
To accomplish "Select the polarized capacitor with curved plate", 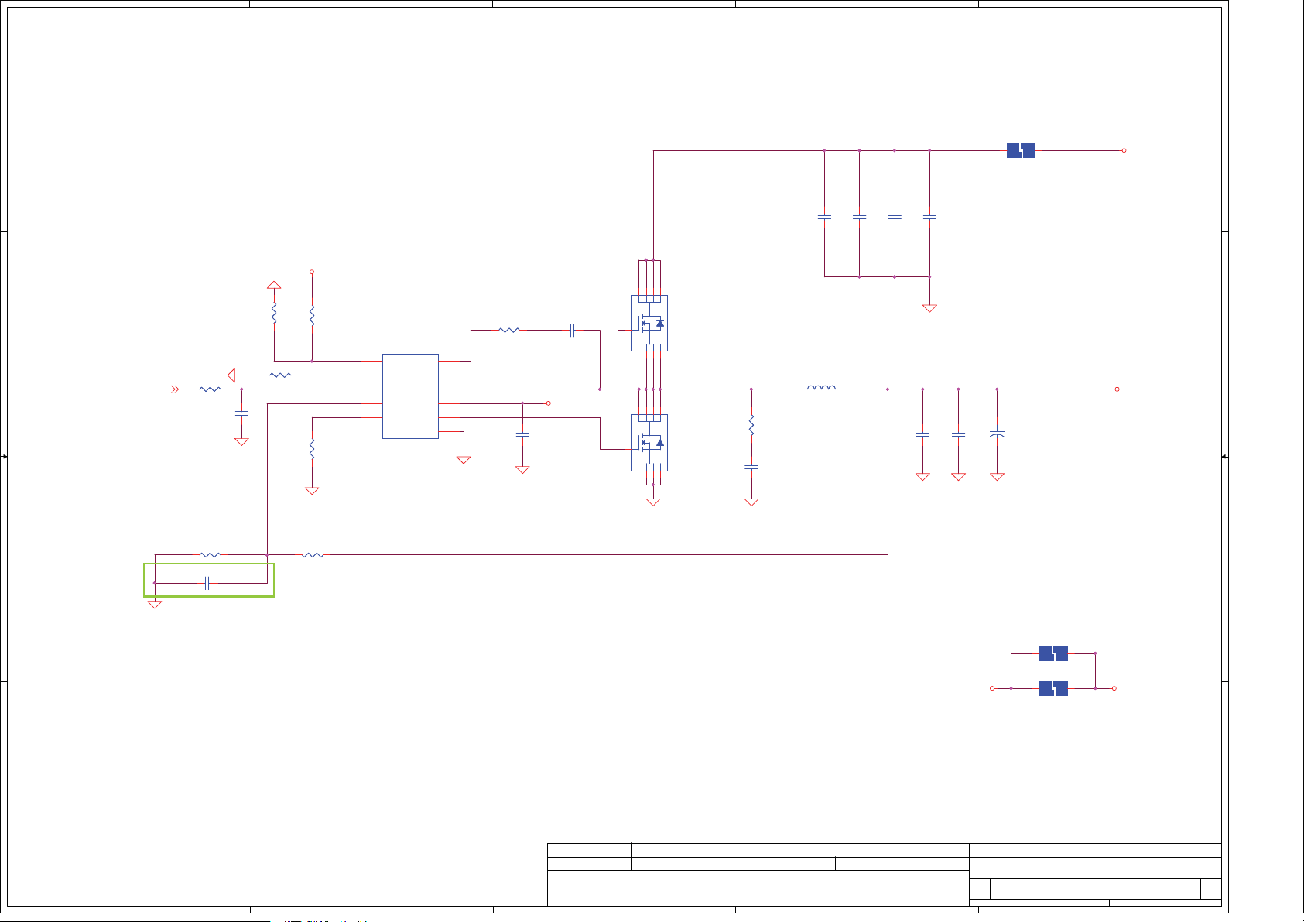I will point(997,434).
